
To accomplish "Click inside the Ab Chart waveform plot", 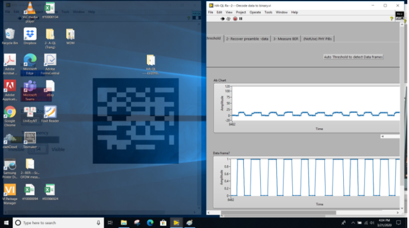I will (x=316, y=103).
